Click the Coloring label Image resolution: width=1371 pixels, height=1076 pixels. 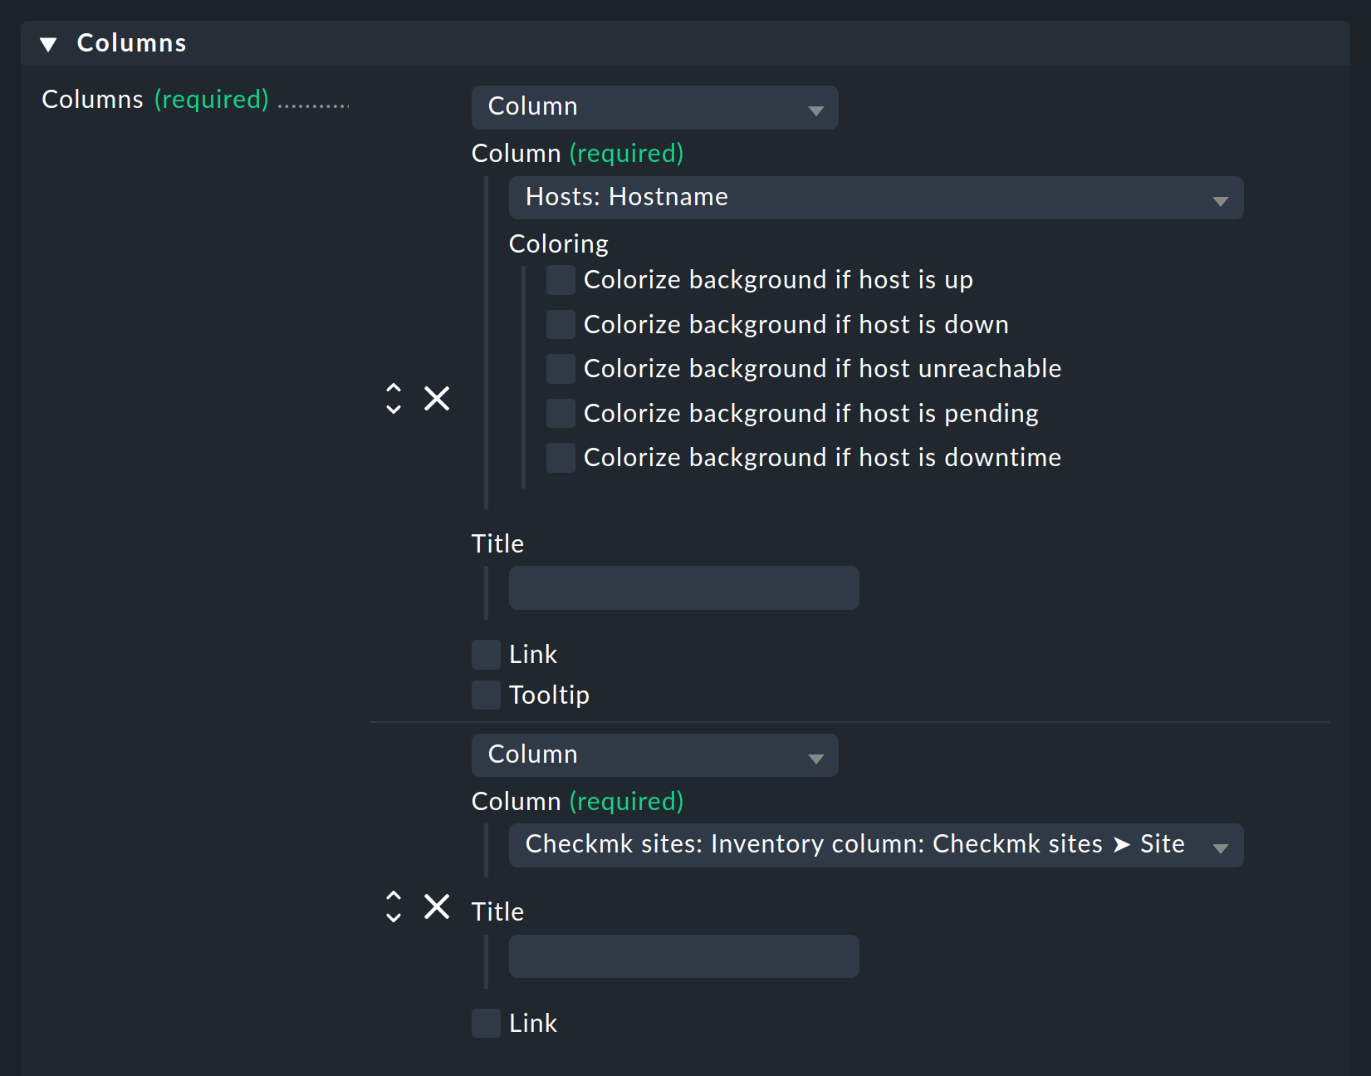click(x=558, y=244)
